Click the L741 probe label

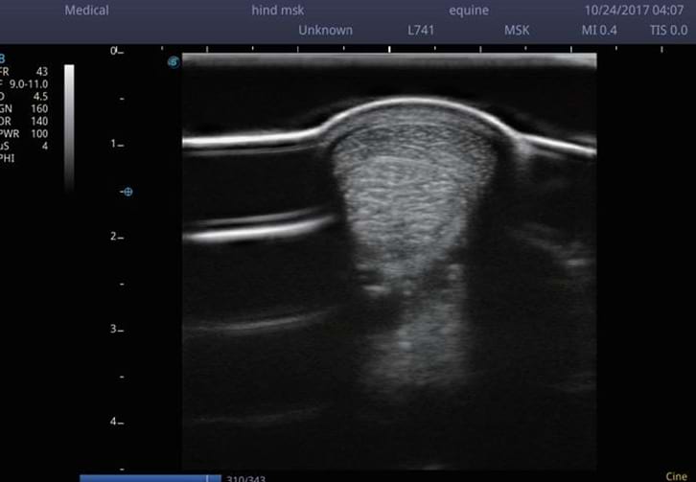tap(421, 30)
